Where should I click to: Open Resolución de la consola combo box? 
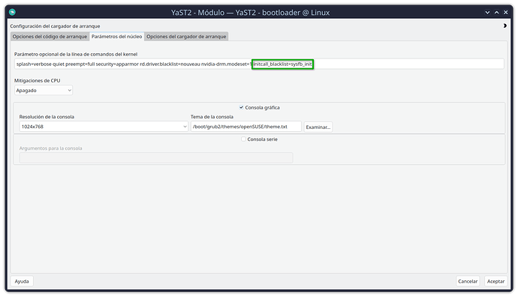pos(104,127)
